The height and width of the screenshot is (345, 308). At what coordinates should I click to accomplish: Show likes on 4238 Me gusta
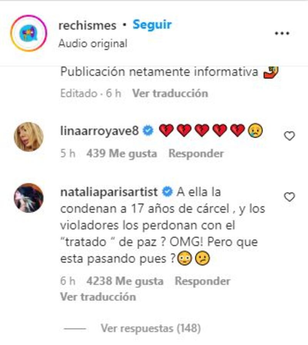point(125,281)
